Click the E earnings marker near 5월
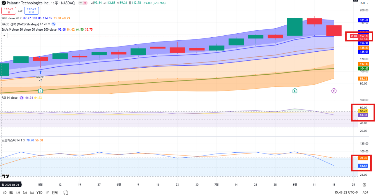Viewport: 375px width, 195px height. 40,91
